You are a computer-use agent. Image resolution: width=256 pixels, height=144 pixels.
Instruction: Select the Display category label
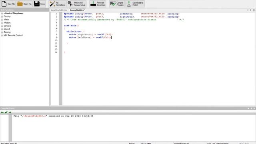click(7, 16)
